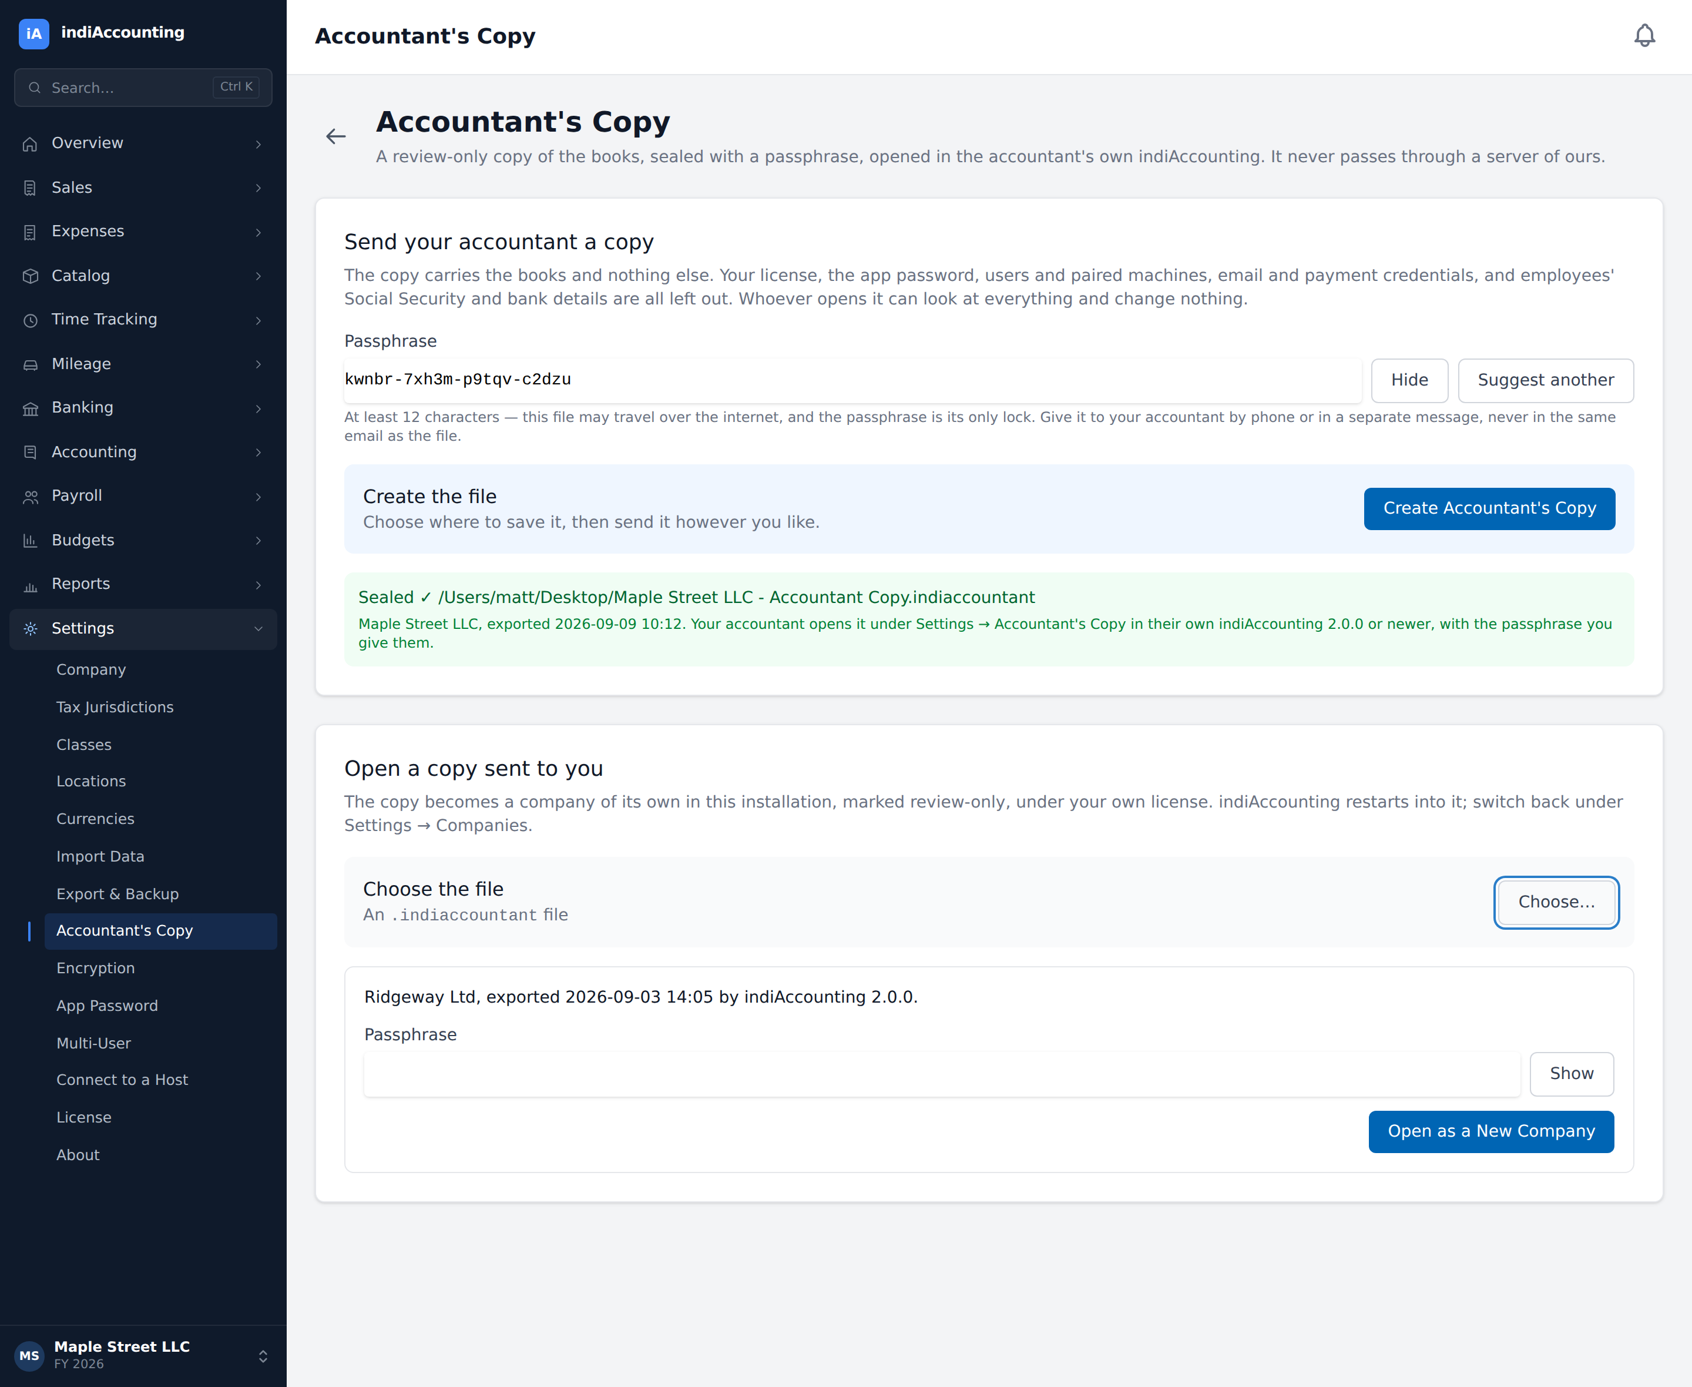Click the Payroll people icon

(31, 497)
